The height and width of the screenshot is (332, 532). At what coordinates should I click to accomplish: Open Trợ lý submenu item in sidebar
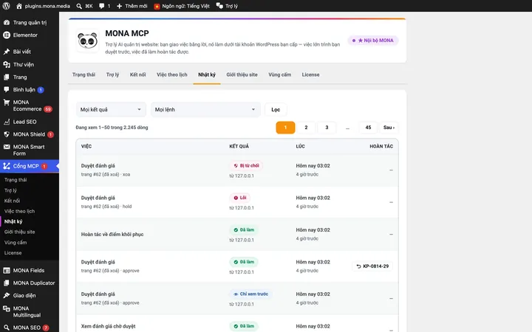(10, 190)
